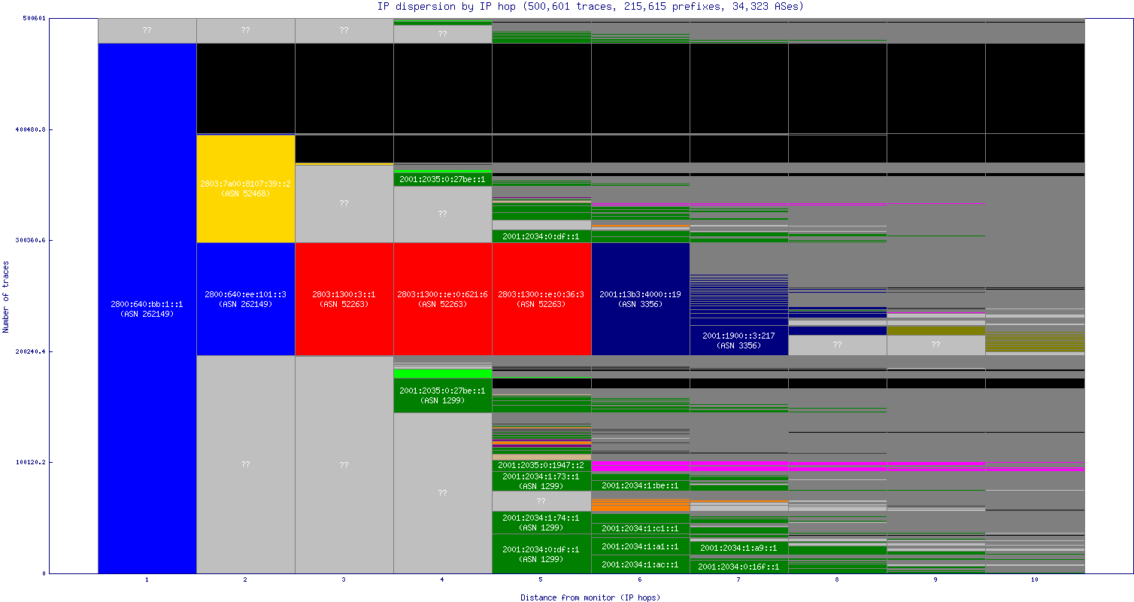Click x-axis tick label 4
1134x602 pixels.
443,580
